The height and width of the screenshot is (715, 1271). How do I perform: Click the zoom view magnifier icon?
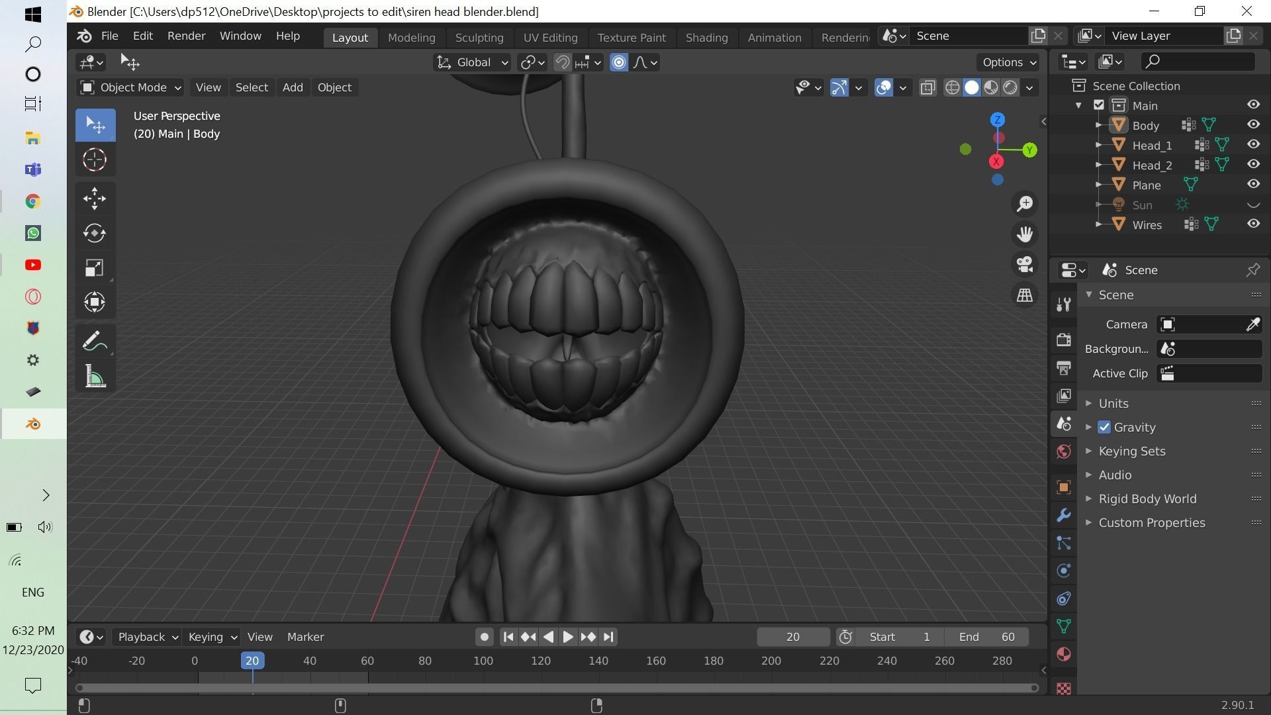coord(1025,203)
